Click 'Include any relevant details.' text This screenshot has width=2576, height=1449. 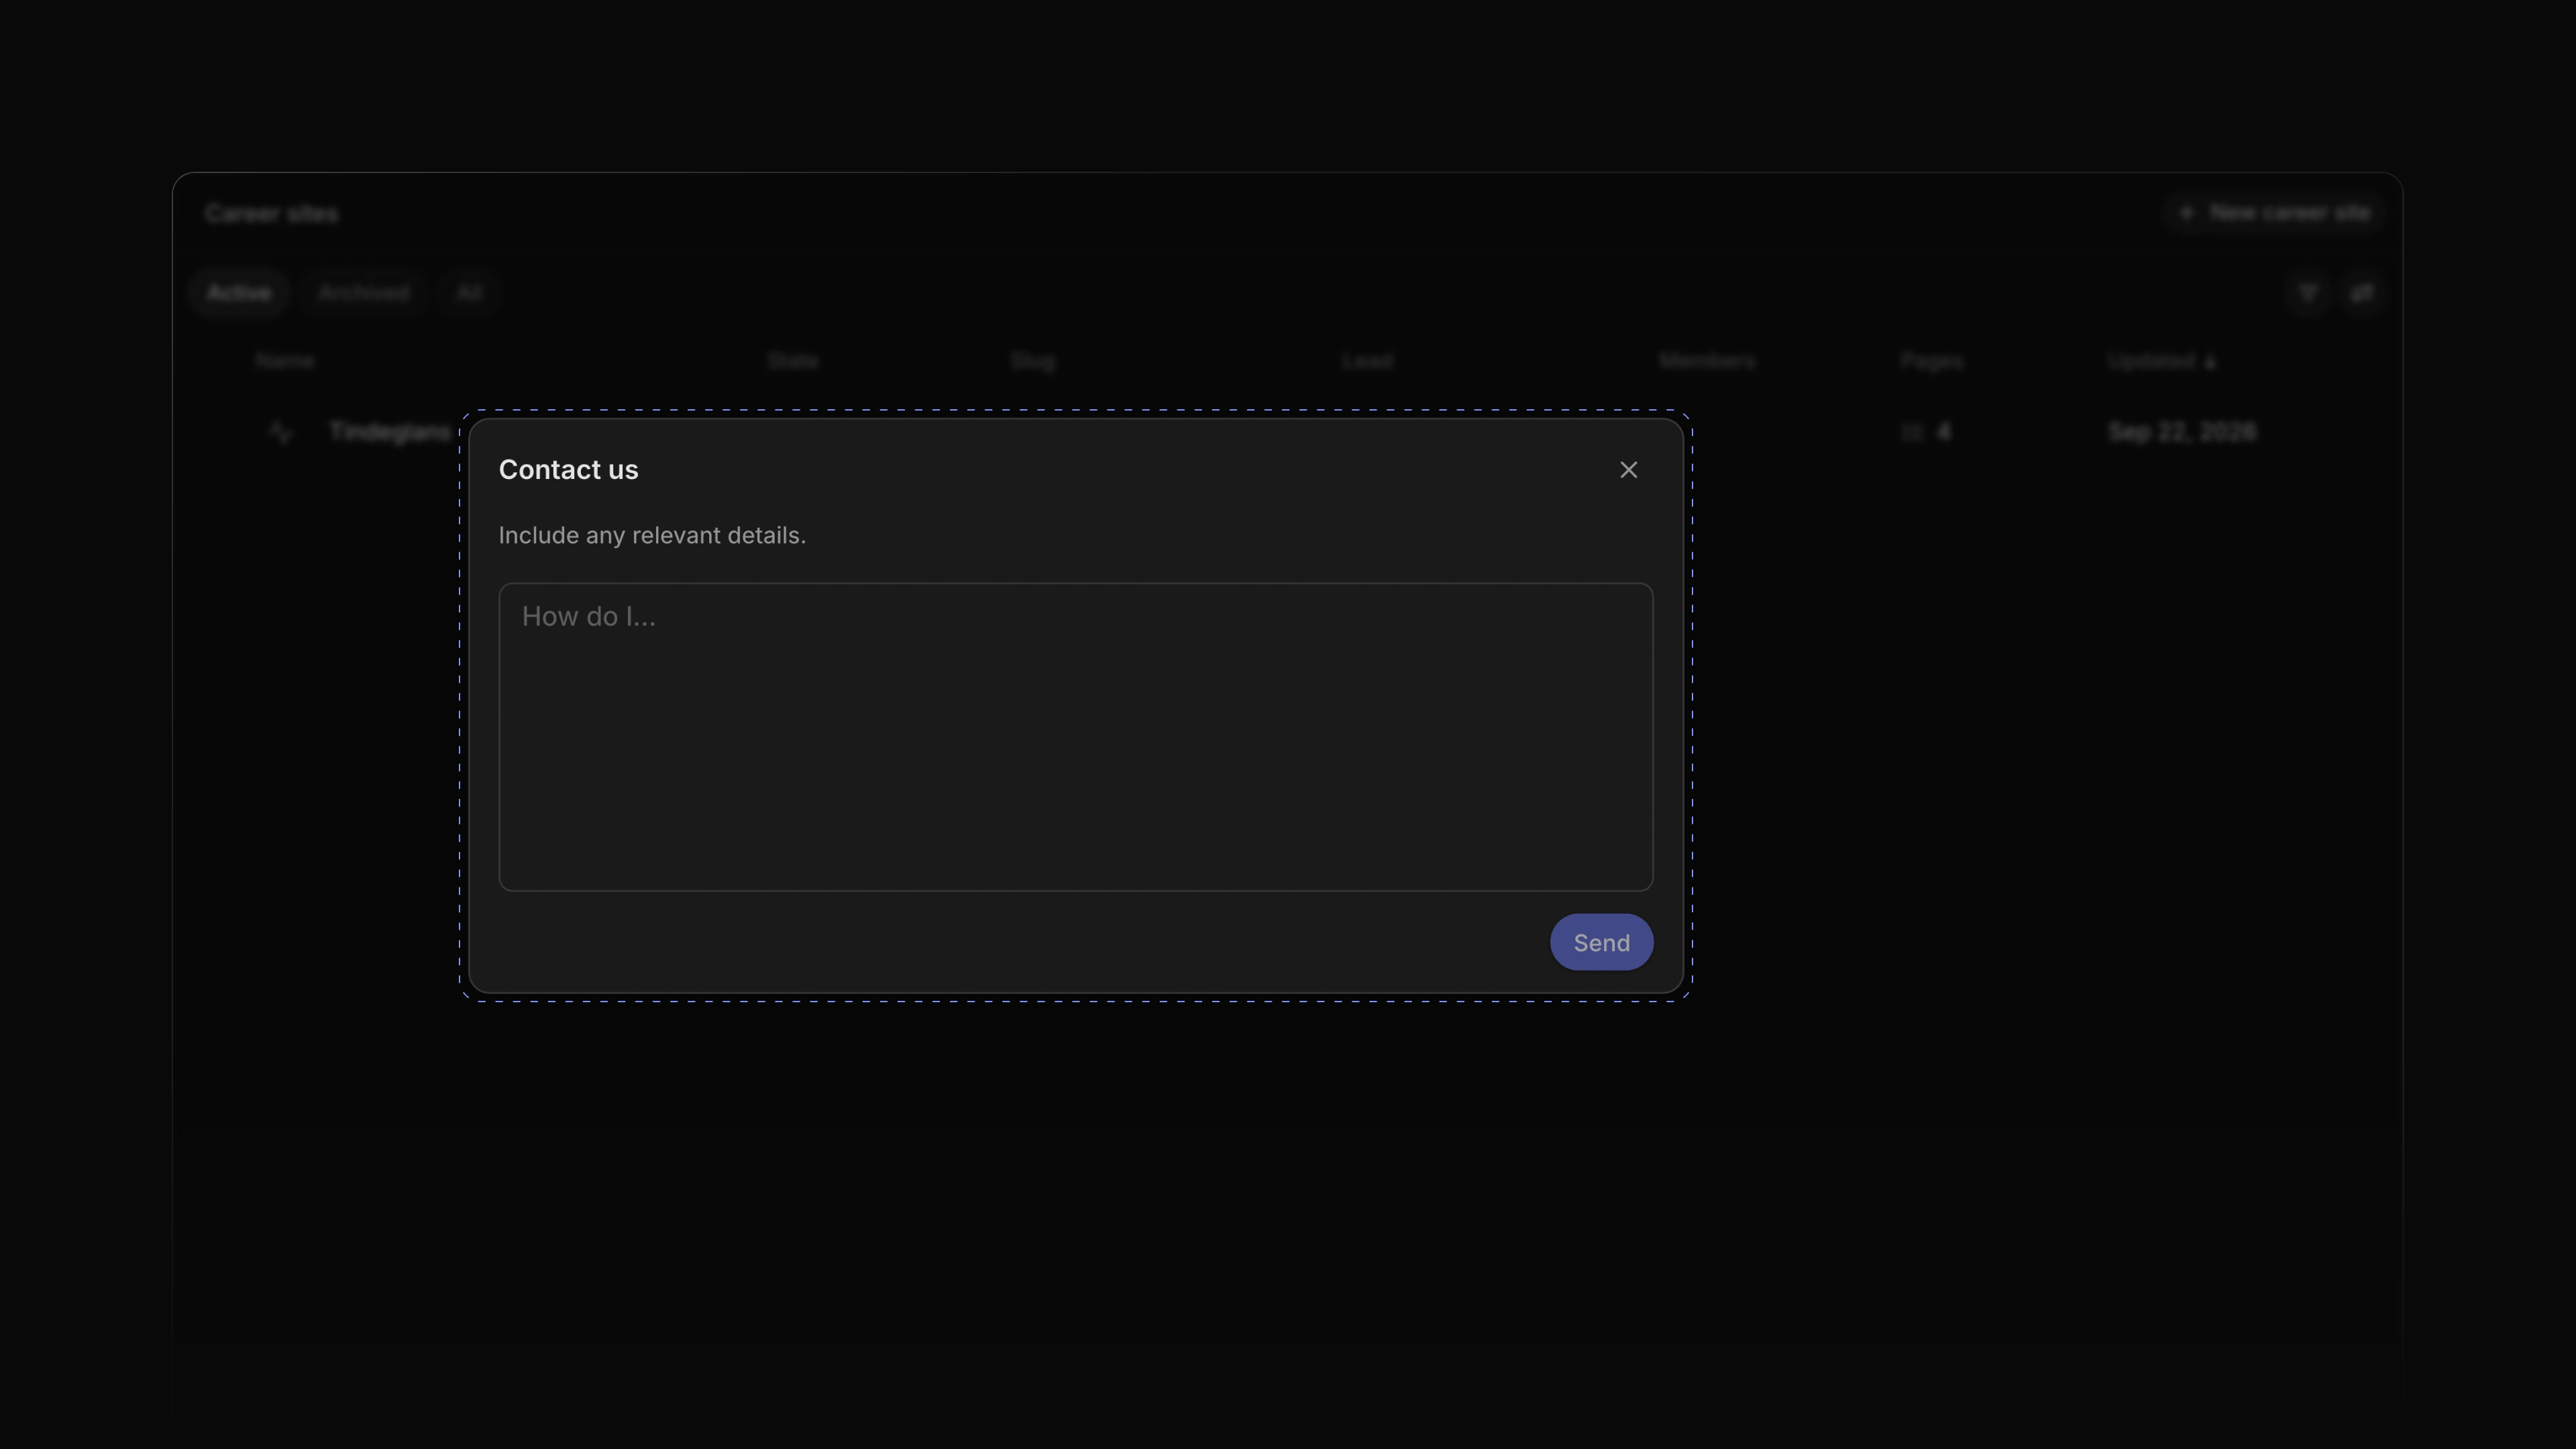(x=652, y=536)
